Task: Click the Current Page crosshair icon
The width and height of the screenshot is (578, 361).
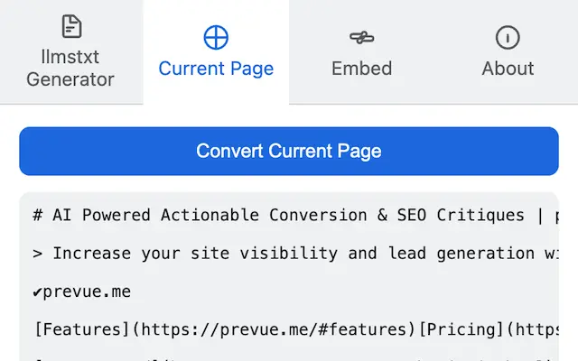Action: click(216, 37)
